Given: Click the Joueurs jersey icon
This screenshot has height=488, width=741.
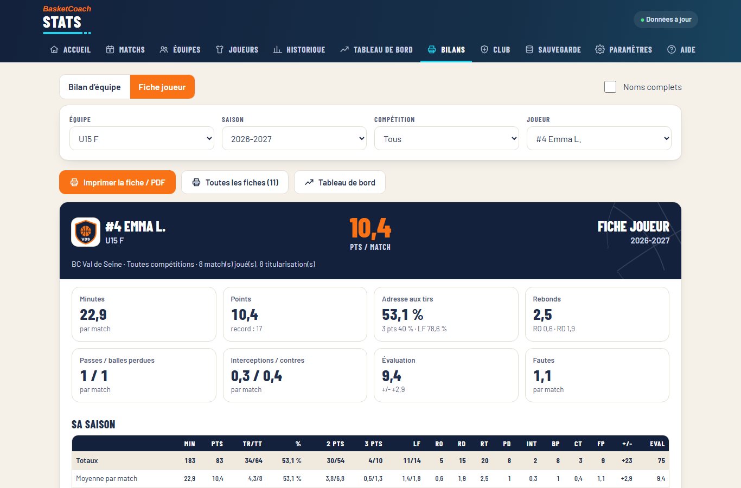Looking at the screenshot, I should [x=220, y=49].
